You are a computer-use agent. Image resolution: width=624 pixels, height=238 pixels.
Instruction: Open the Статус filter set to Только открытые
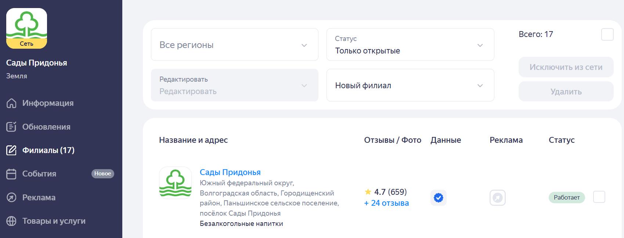pos(410,45)
